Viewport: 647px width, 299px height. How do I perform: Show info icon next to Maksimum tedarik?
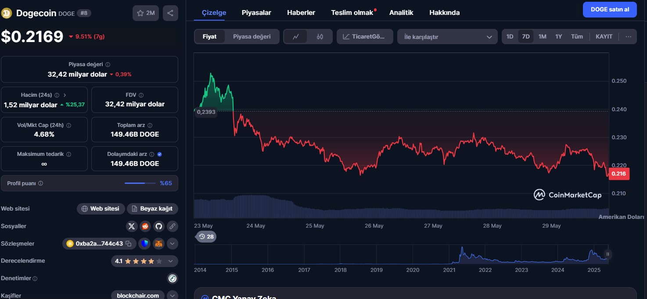[69, 154]
